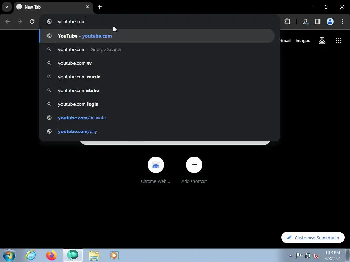Reload the page with refresh icon

click(32, 21)
